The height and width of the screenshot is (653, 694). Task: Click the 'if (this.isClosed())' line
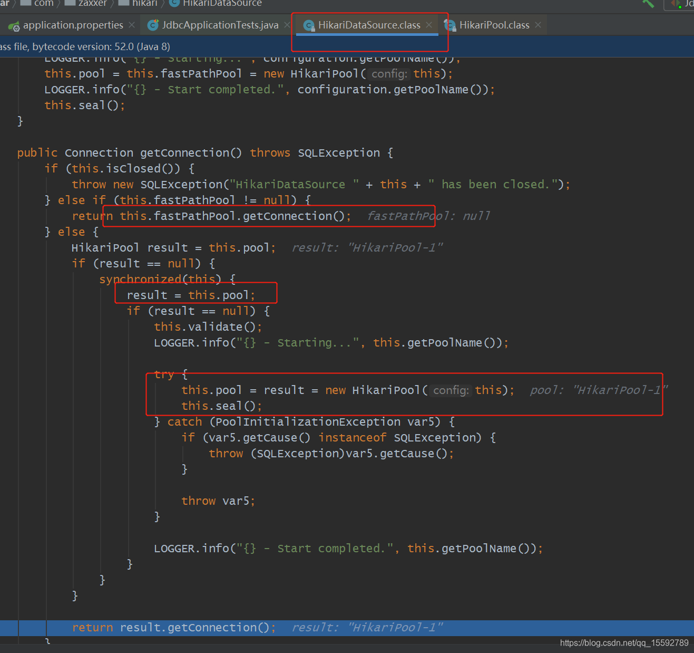click(120, 169)
